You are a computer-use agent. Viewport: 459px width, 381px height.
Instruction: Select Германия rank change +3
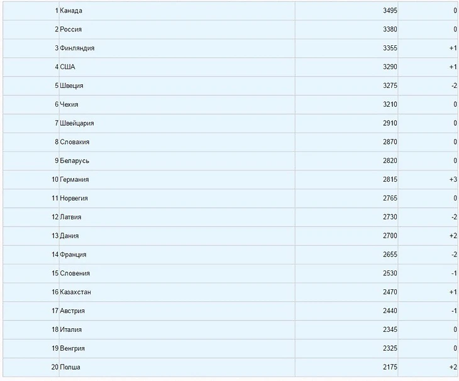453,179
